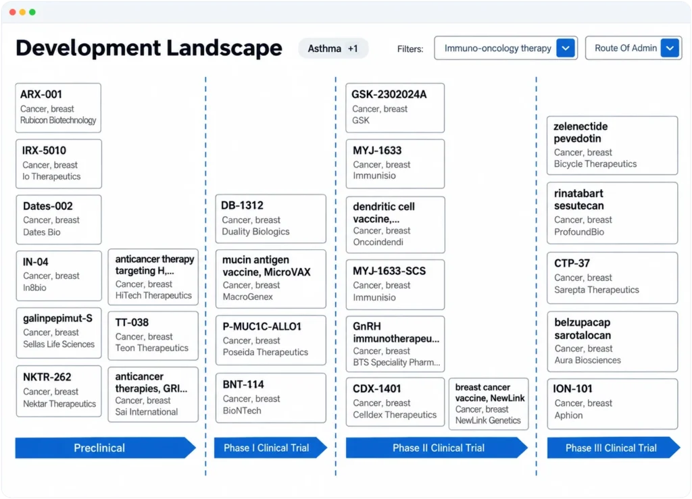Open the galinpepimut-S card
This screenshot has width=692, height=499.
tap(59, 333)
